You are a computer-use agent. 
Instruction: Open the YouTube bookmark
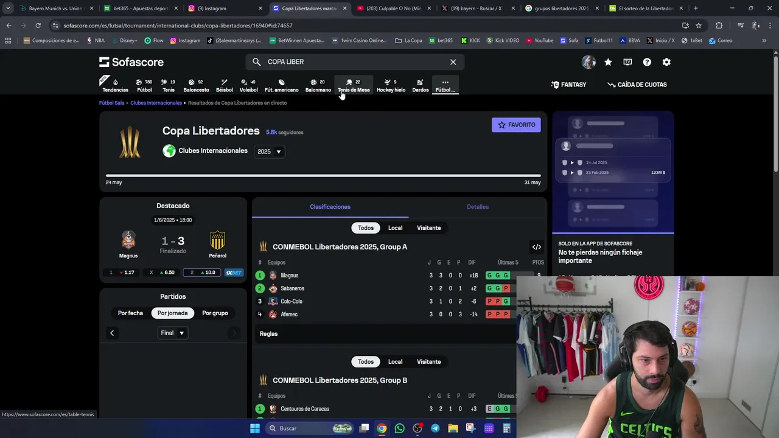coord(540,41)
